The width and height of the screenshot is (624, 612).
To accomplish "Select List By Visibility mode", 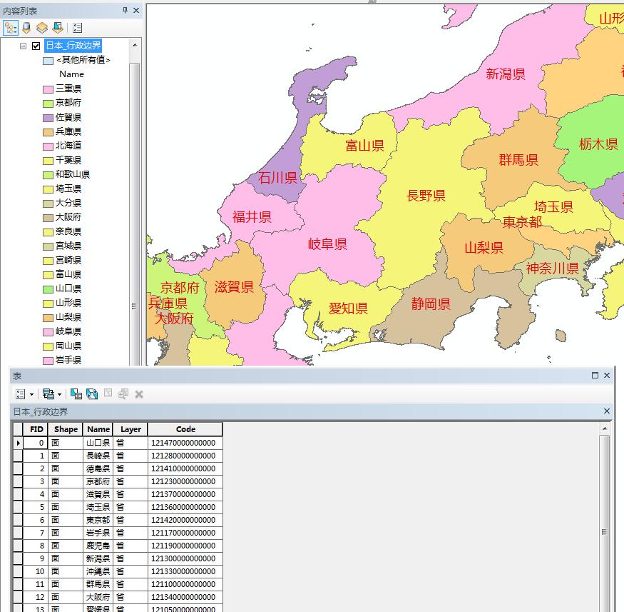I will tap(42, 28).
